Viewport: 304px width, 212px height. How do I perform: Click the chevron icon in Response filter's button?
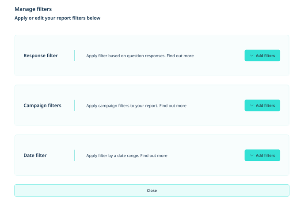251,56
